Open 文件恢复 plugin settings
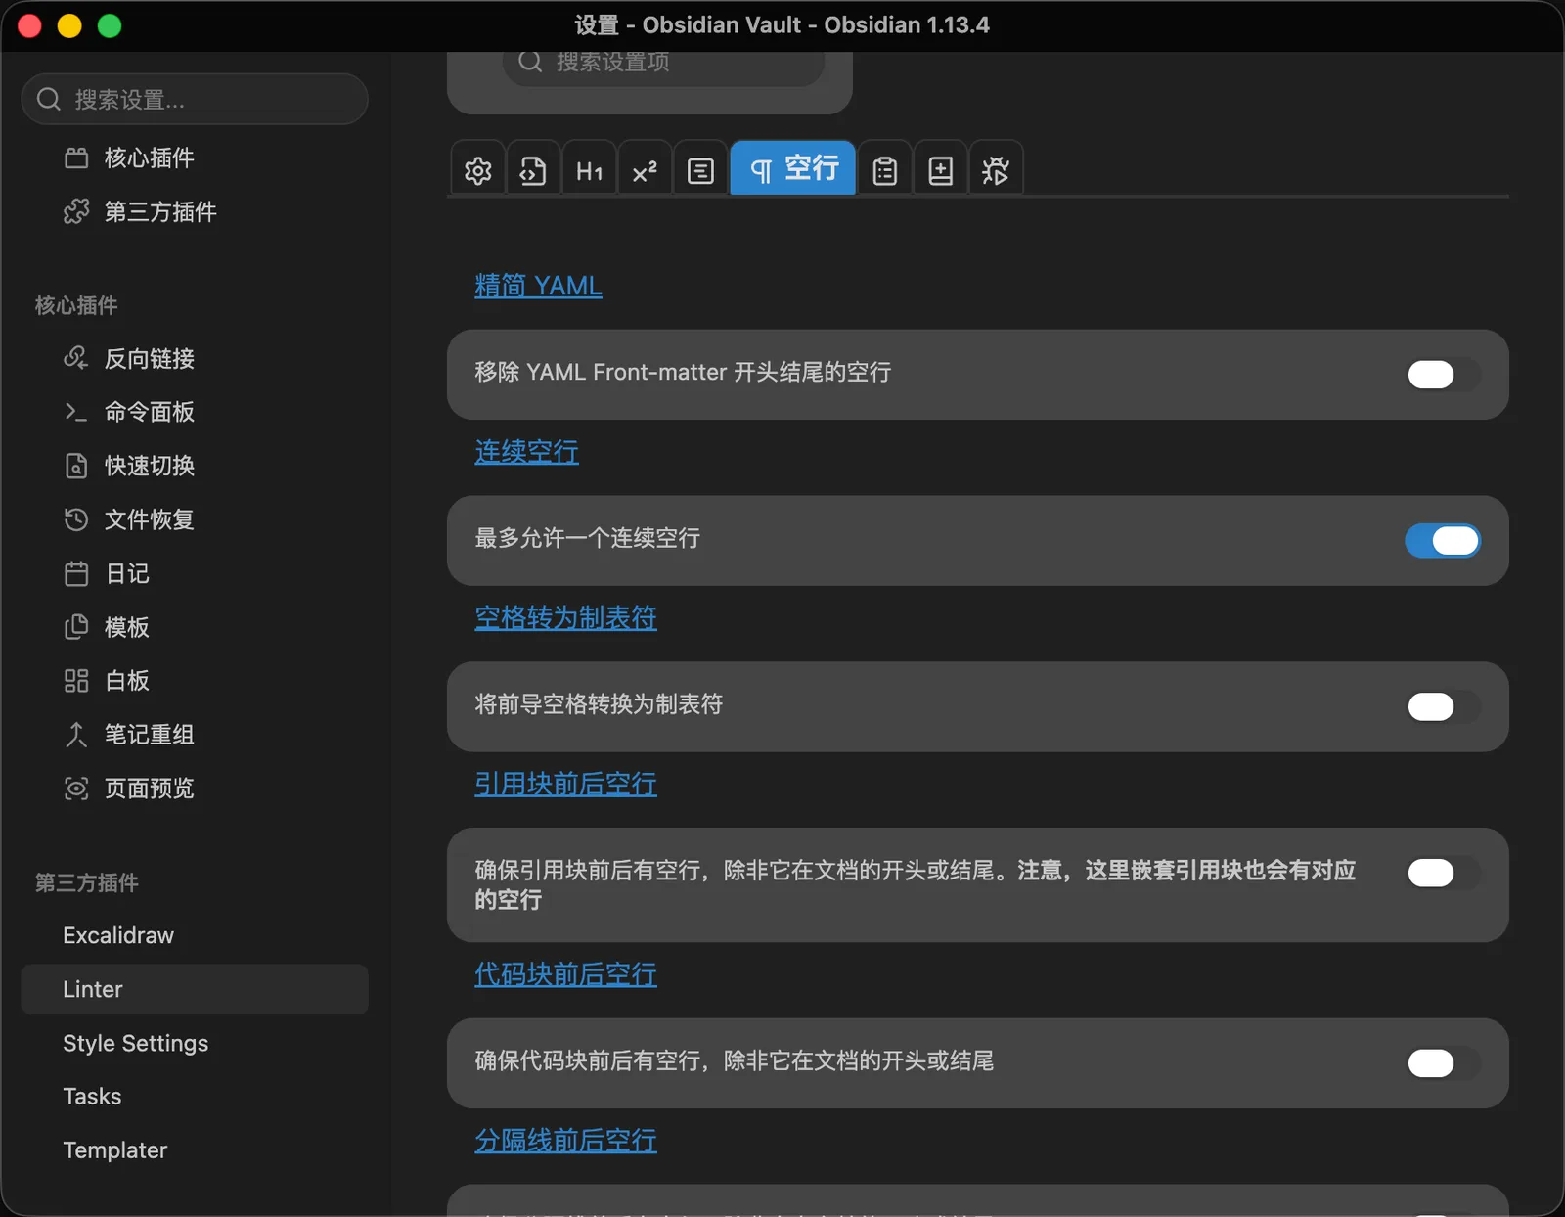The image size is (1565, 1217). [195, 519]
